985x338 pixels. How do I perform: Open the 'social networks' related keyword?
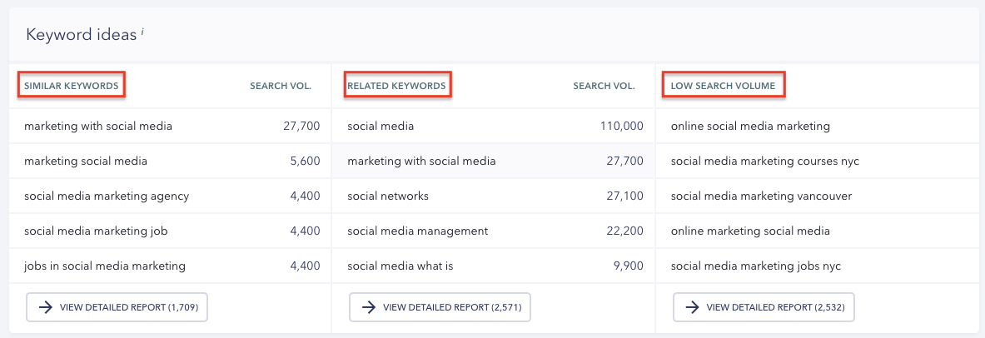coord(388,196)
